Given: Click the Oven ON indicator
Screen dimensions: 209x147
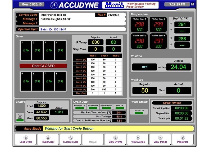Looking at the screenshot, I should (x=120, y=107).
